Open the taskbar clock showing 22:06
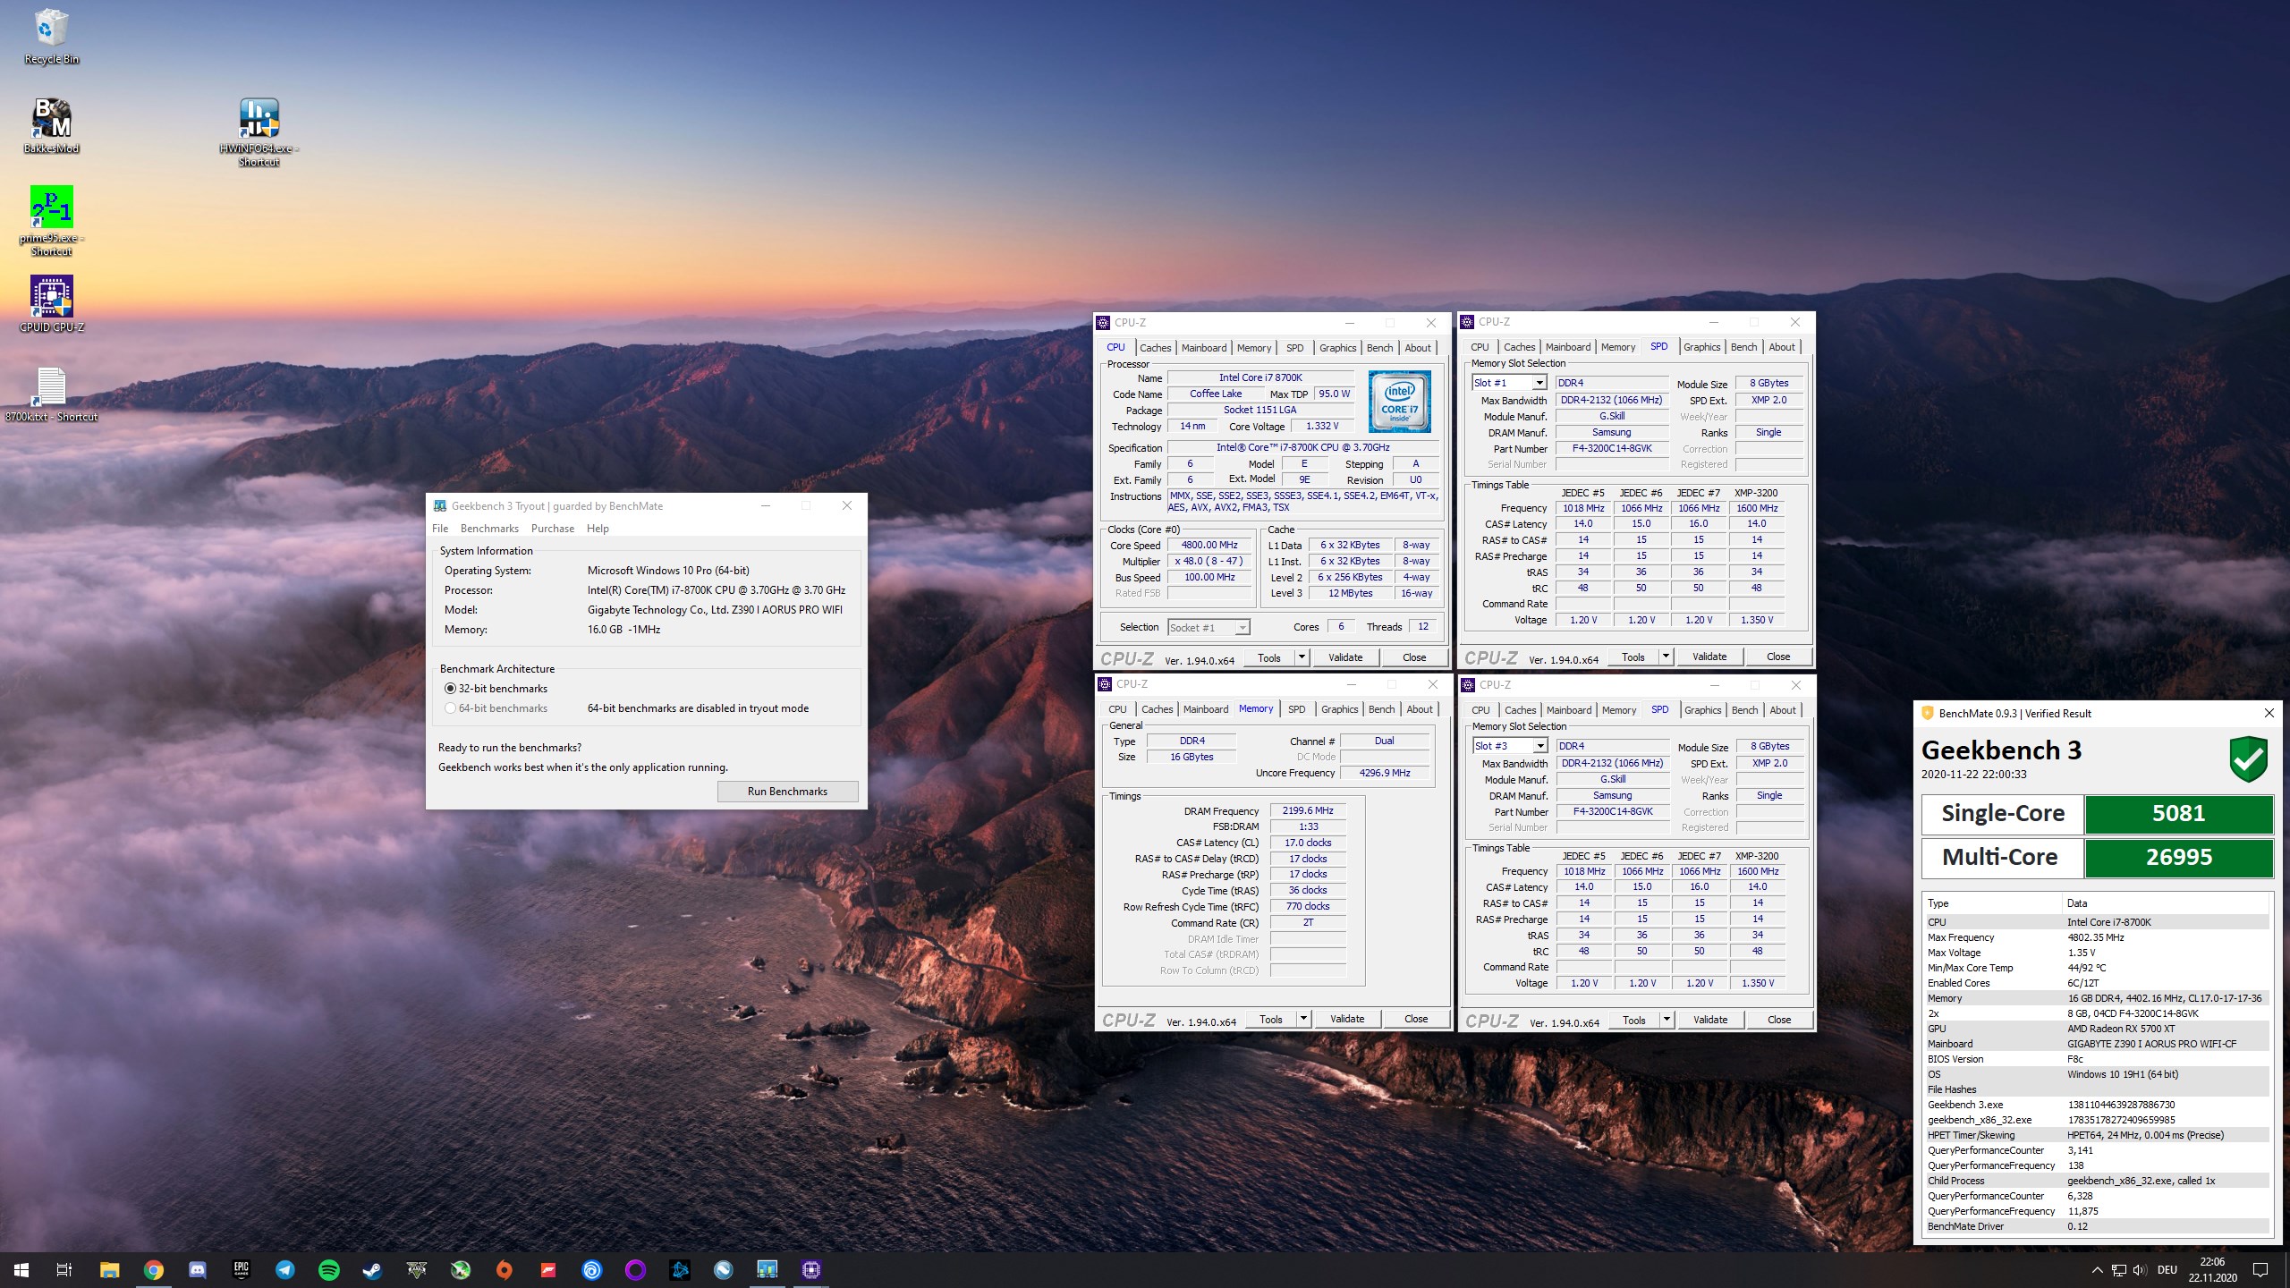The image size is (2290, 1288). coord(2213,1270)
